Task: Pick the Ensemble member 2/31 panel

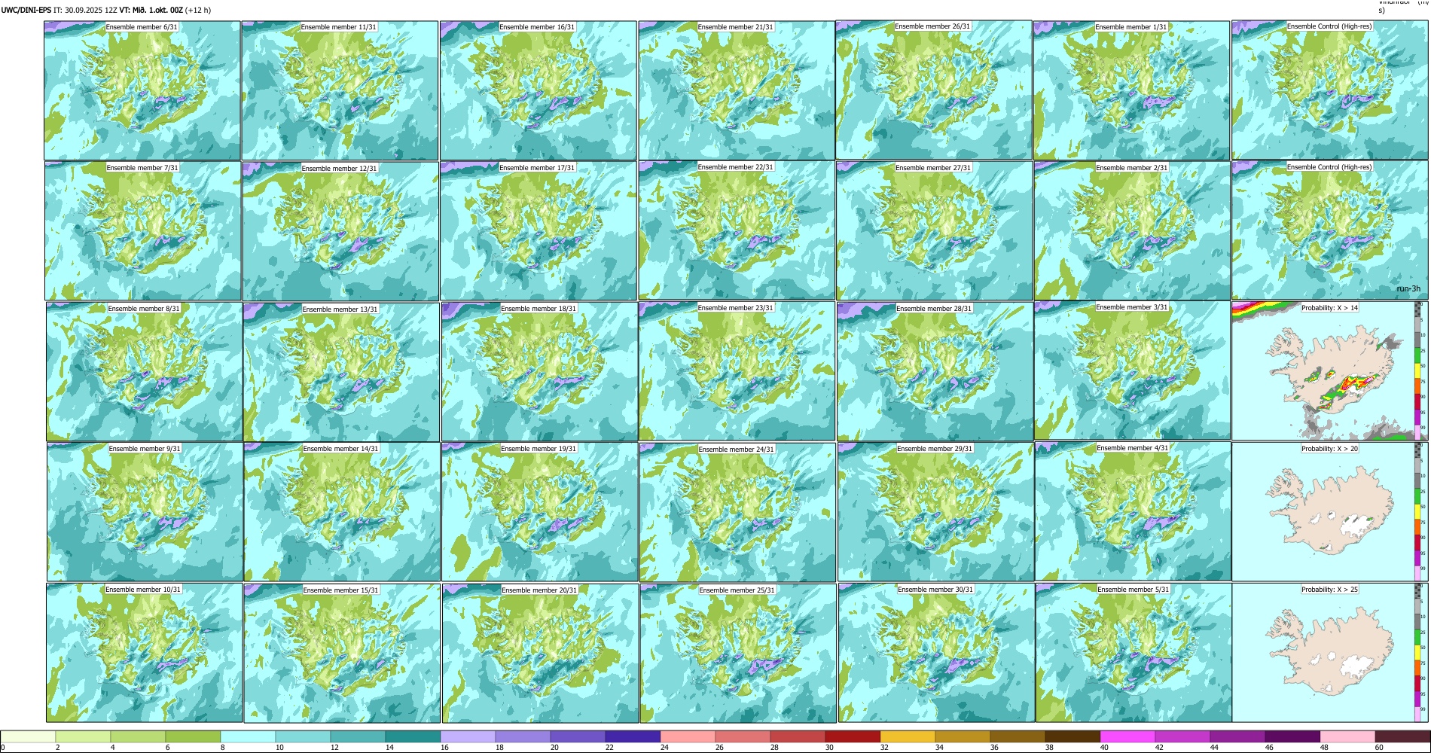Action: tap(1132, 231)
